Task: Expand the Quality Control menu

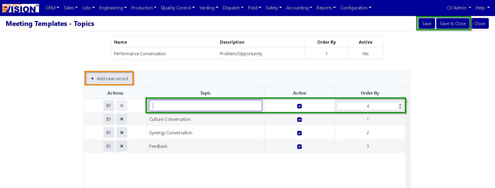Action: [x=178, y=8]
